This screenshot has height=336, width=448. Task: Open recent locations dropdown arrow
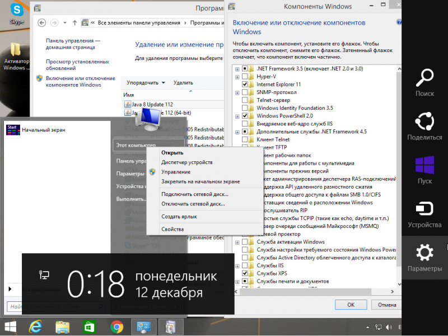(65, 22)
